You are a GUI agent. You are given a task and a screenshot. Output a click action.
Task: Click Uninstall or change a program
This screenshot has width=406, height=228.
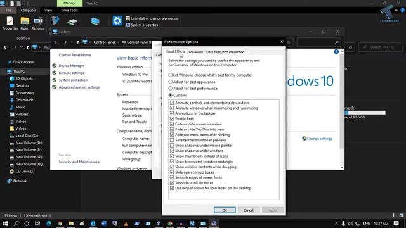(152, 18)
